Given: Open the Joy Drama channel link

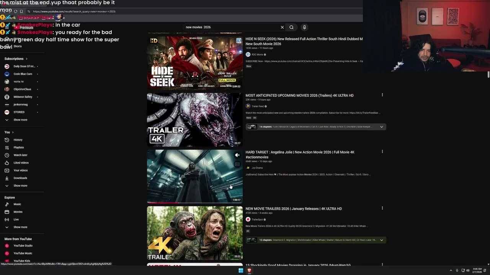Looking at the screenshot, I should point(257,168).
